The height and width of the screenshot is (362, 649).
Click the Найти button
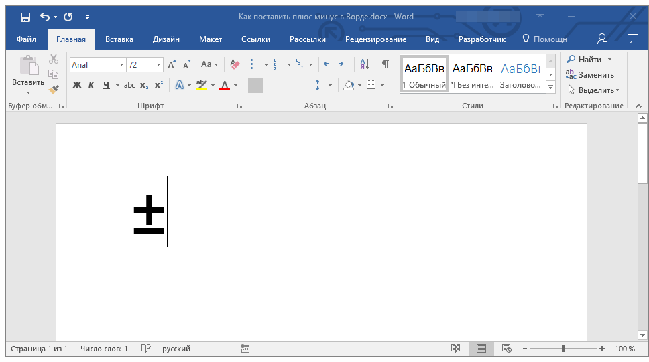coord(585,60)
